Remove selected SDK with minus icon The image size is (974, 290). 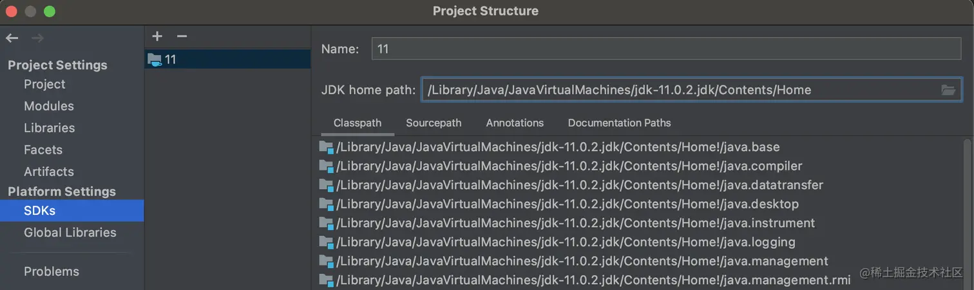coord(182,37)
